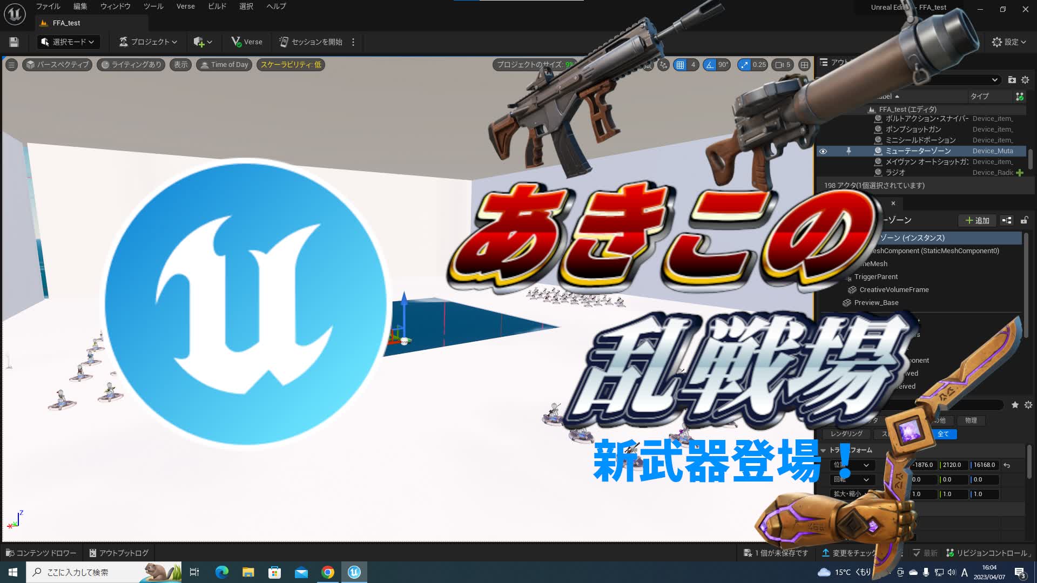The width and height of the screenshot is (1037, 583).
Task: Open the 設定 settings dropdown
Action: click(1009, 42)
